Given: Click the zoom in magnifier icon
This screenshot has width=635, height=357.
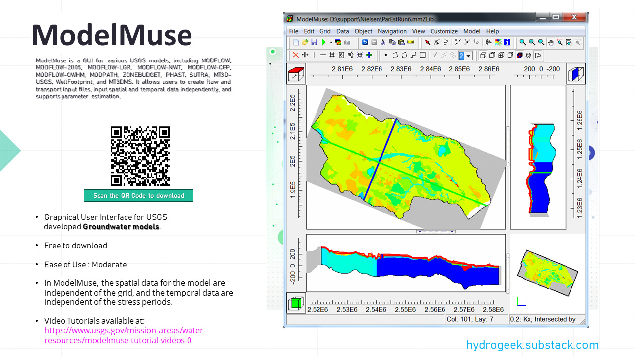Looking at the screenshot, I should click(x=532, y=42).
